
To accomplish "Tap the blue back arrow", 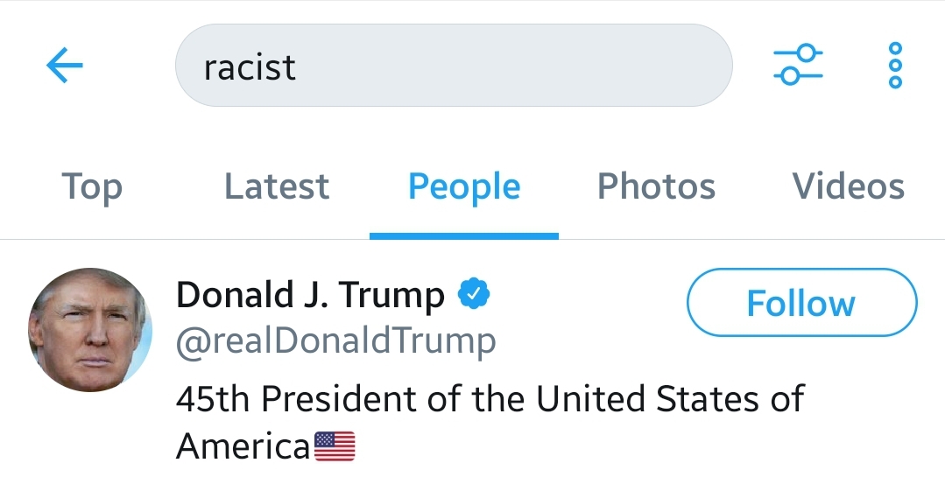I will [x=64, y=66].
